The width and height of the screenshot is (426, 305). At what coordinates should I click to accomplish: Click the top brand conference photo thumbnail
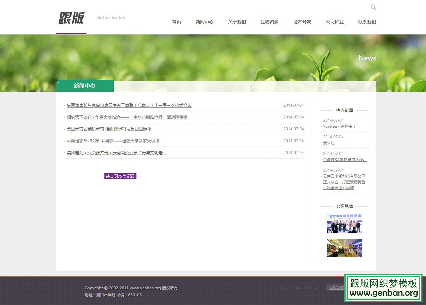click(344, 223)
